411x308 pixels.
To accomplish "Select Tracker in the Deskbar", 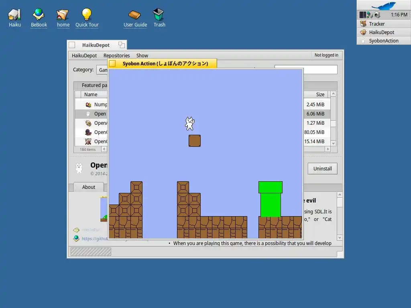I will 384,24.
